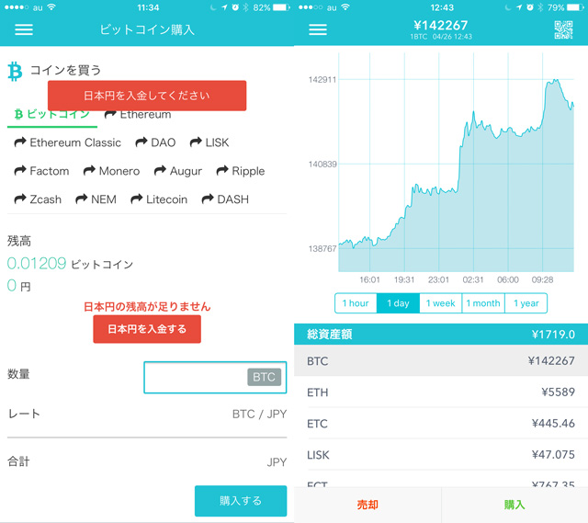The height and width of the screenshot is (523, 588).
Task: Show 1 year chart range
Action: (x=526, y=303)
